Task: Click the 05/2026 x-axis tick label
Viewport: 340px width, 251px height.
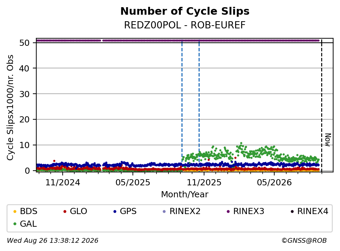Action: [x=274, y=183]
